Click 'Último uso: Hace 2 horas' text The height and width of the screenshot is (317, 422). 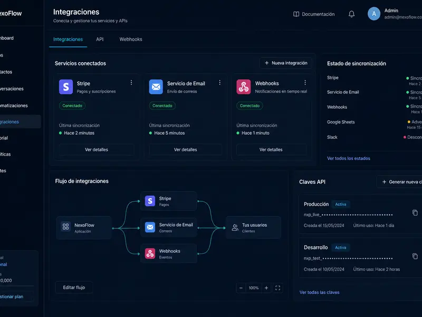tap(377, 269)
